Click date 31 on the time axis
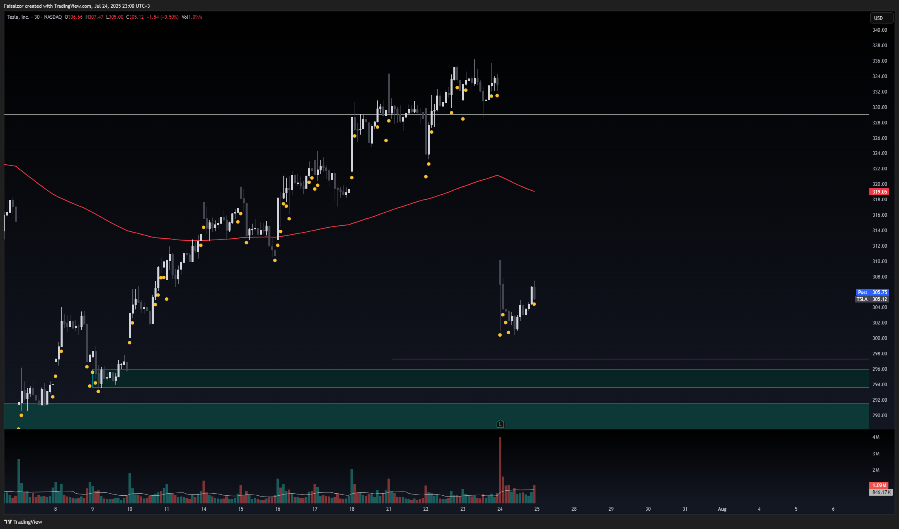This screenshot has width=899, height=529. click(685, 509)
